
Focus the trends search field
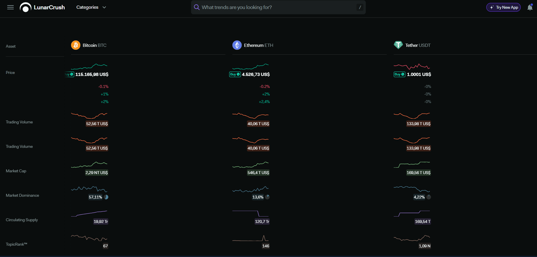(278, 7)
